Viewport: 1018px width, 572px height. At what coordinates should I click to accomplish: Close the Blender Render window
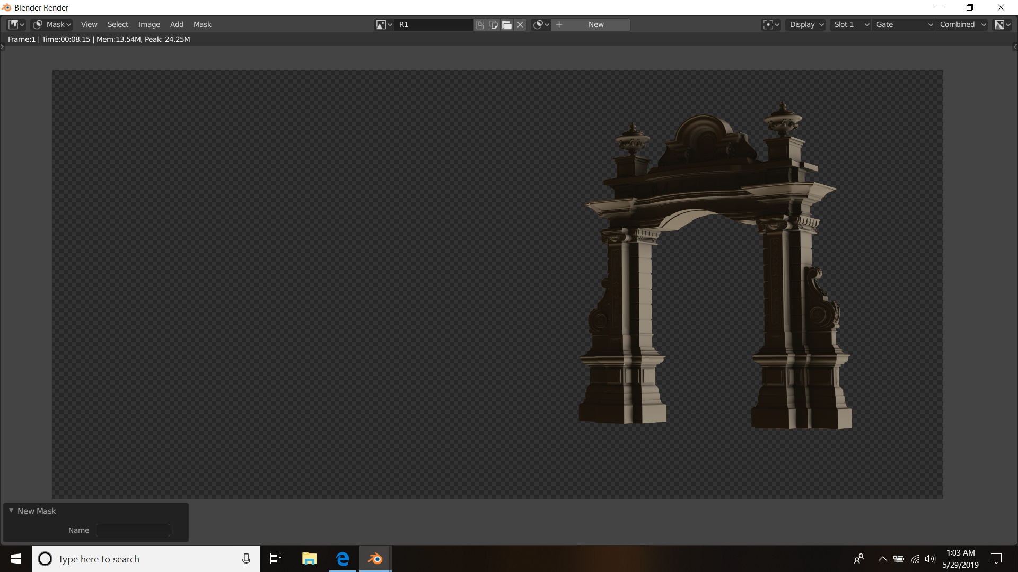click(x=1001, y=7)
